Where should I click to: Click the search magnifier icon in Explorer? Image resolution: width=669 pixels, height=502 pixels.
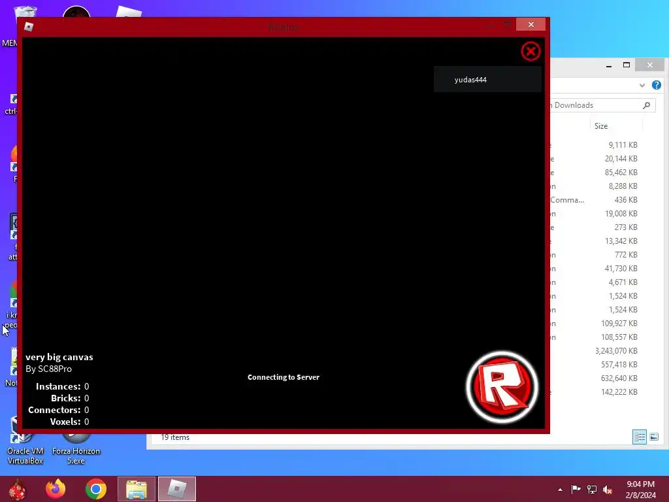click(x=647, y=105)
